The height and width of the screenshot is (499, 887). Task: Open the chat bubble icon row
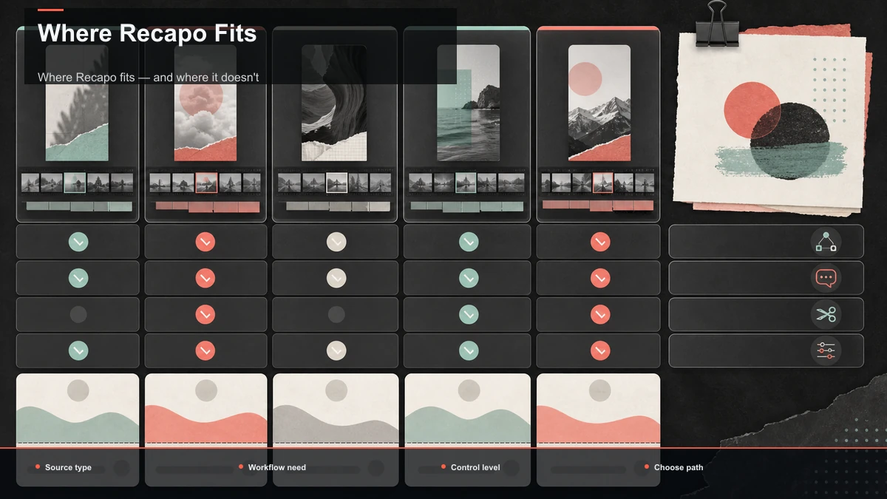tap(766, 278)
